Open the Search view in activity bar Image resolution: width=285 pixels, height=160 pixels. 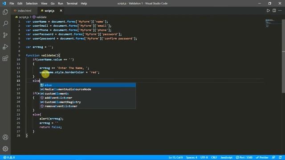click(5, 24)
